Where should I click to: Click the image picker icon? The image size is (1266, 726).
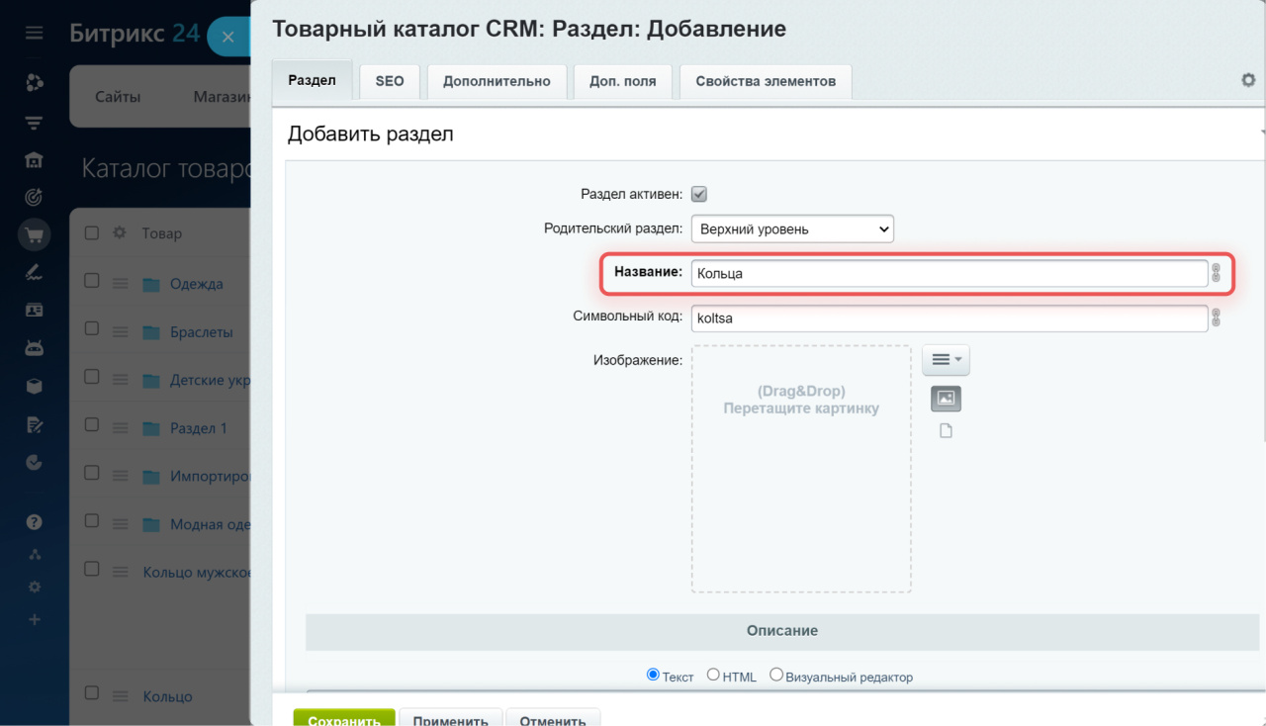tap(946, 399)
